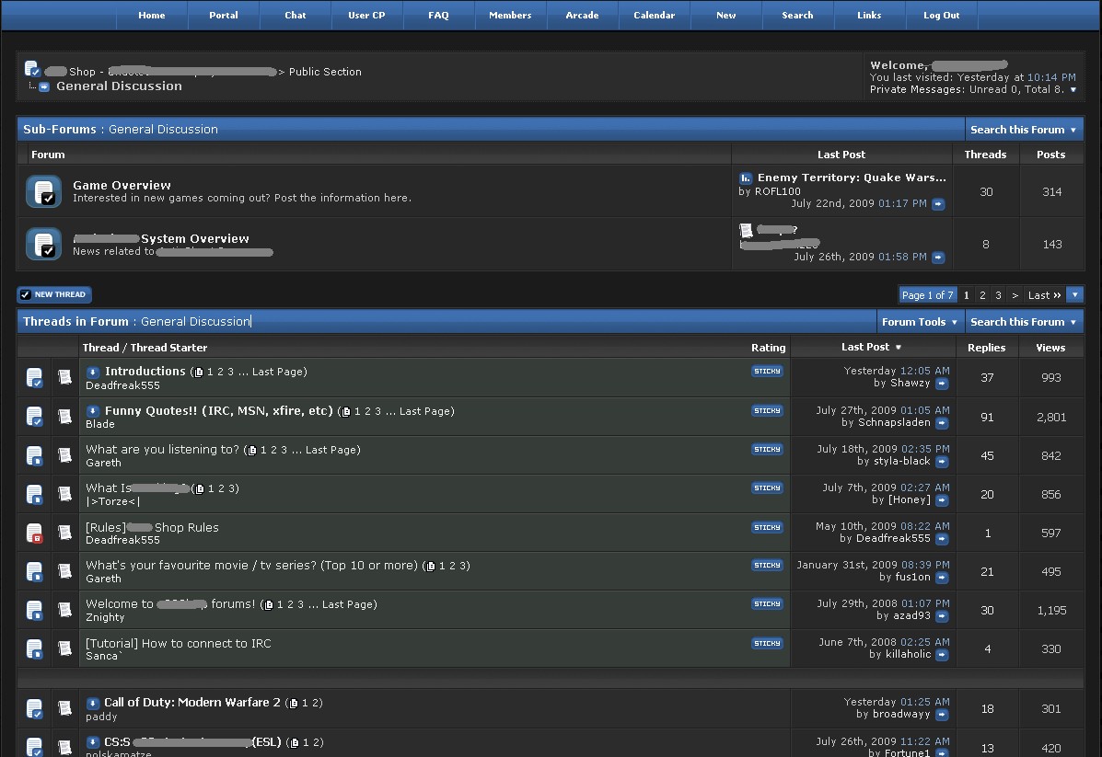1102x757 pixels.
Task: Click the Game Overview forum status icon
Action: (43, 191)
